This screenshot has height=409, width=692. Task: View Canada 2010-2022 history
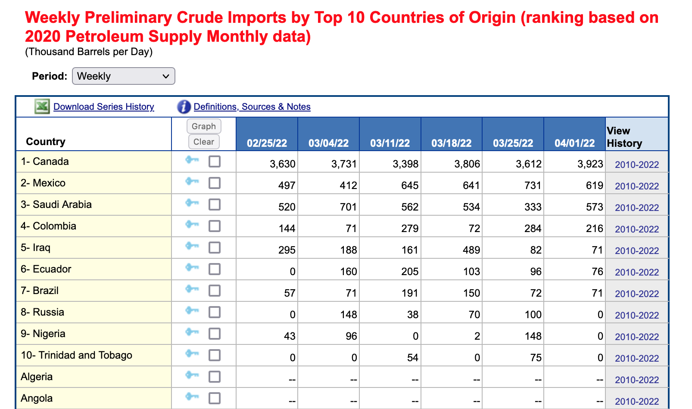click(x=636, y=164)
